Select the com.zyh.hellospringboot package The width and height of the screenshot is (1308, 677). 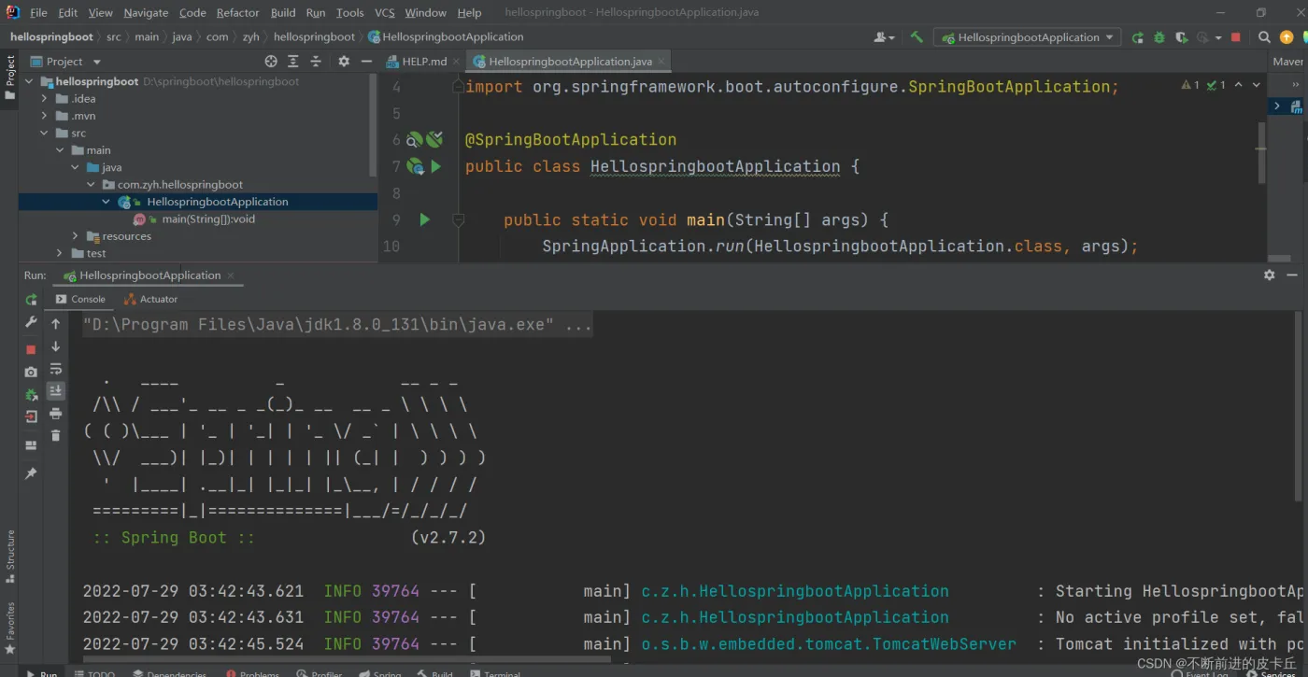pos(179,185)
